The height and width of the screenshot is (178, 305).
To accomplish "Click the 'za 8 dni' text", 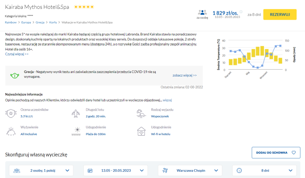I will tap(254, 15).
